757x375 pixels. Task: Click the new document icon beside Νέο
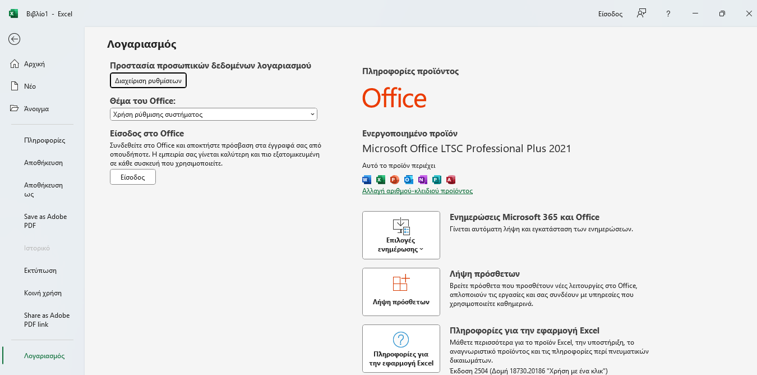(15, 86)
